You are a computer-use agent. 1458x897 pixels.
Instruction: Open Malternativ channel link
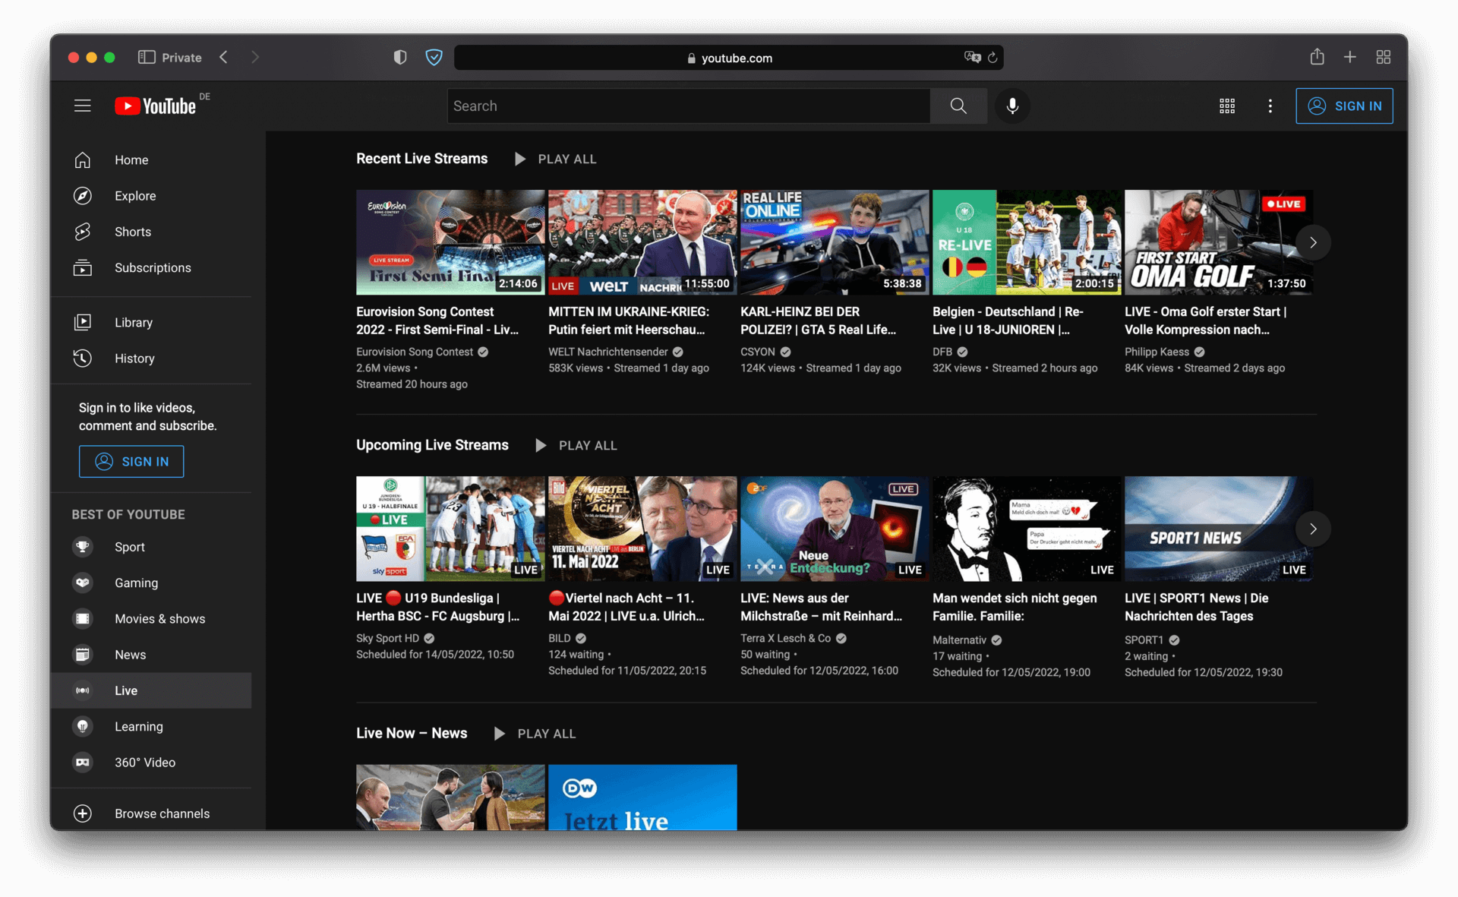959,640
